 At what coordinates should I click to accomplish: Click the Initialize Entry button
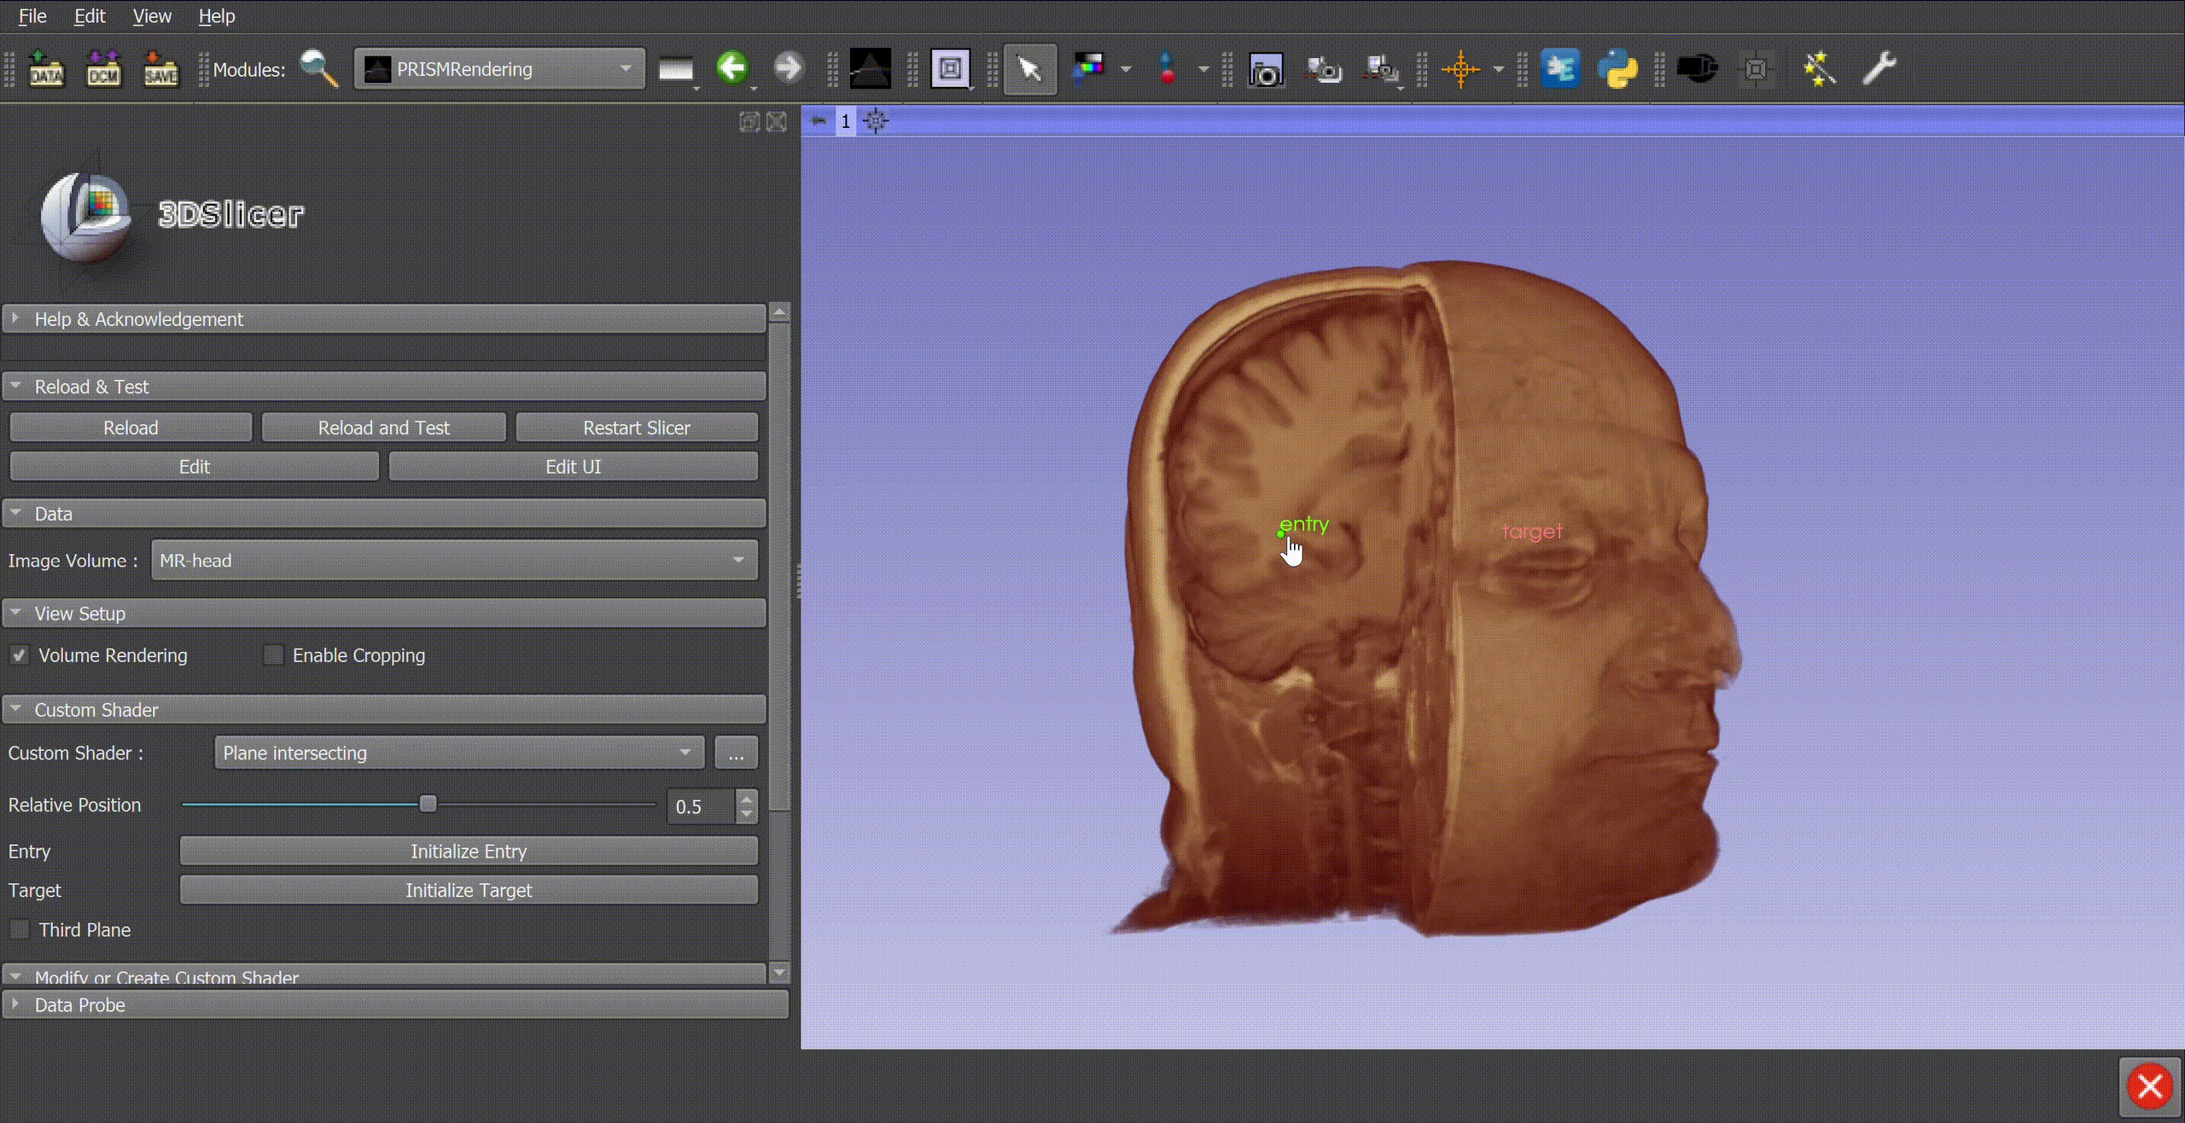[468, 851]
